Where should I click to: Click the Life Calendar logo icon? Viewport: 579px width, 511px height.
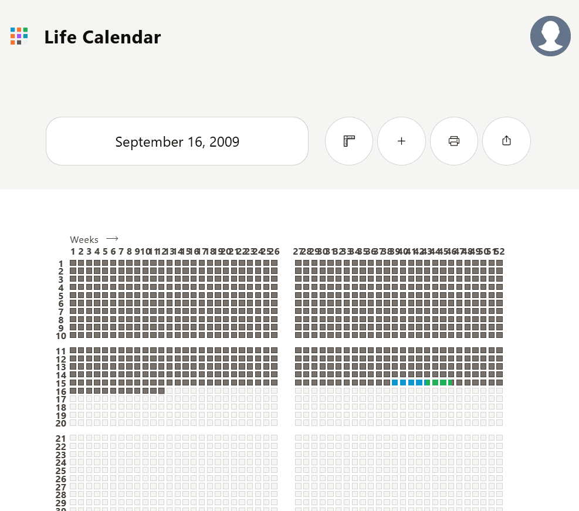19,36
